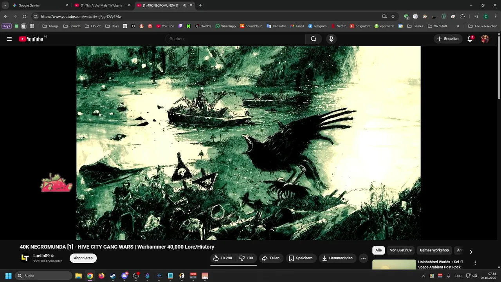
Task: Share the video with Teilen button
Action: 270,258
